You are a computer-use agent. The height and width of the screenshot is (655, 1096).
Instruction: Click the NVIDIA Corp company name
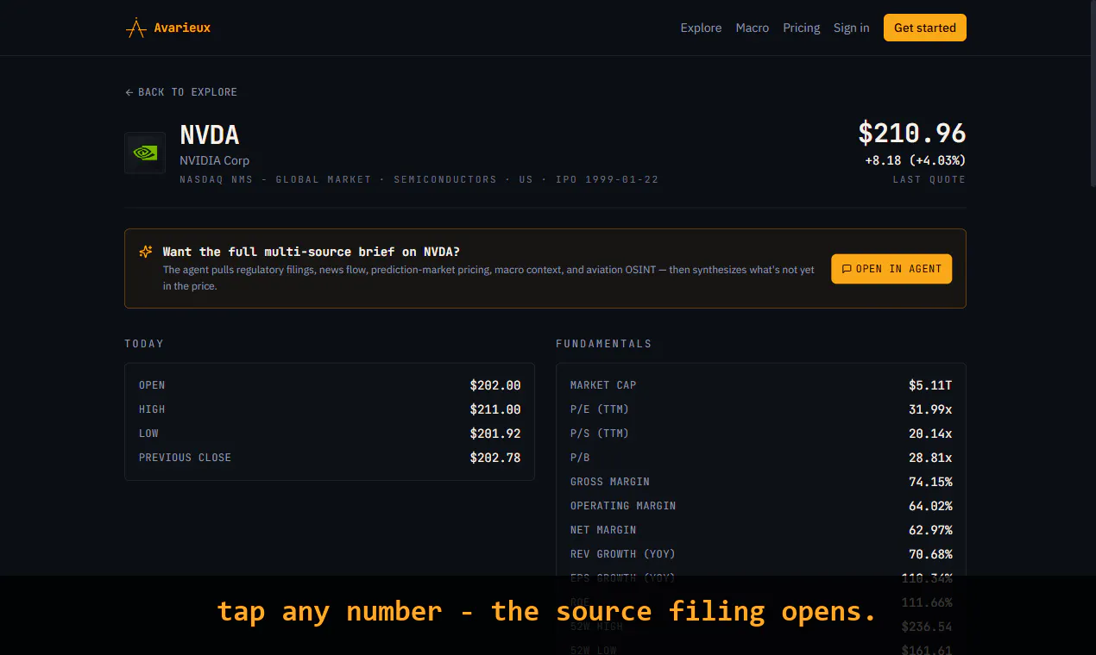click(x=214, y=160)
